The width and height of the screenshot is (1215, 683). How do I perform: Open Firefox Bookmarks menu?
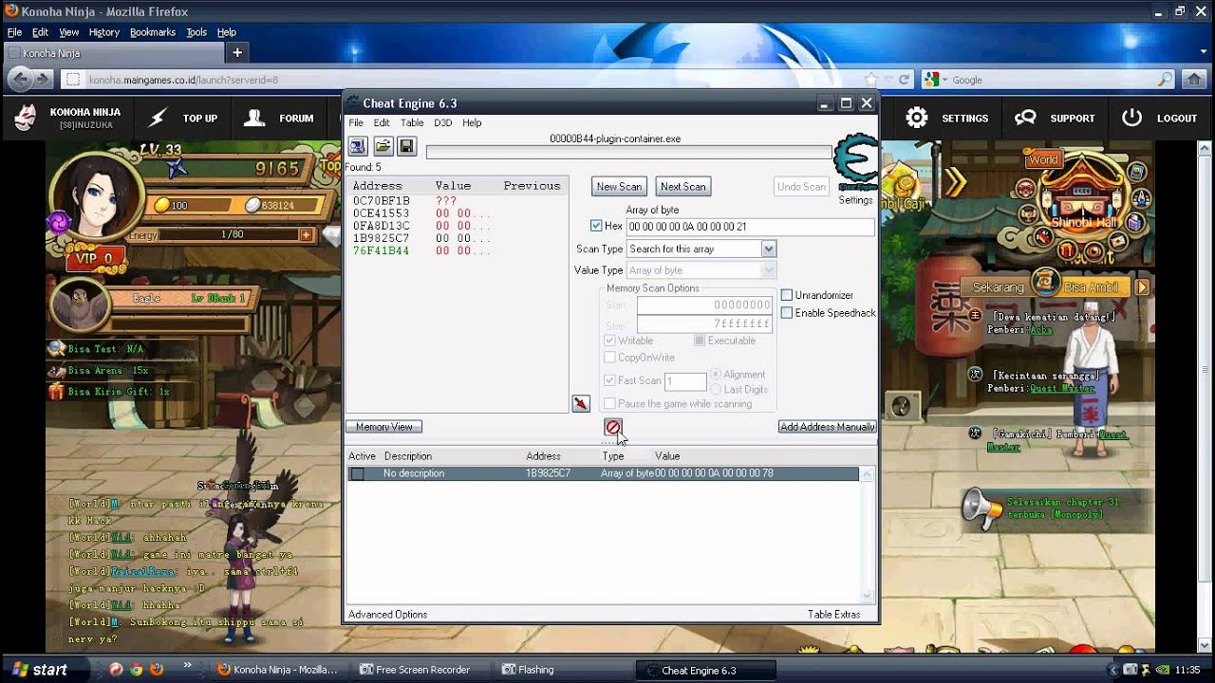(153, 32)
